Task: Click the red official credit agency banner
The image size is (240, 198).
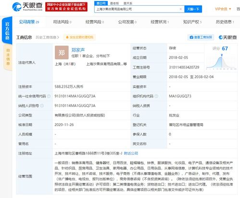Action: [x=66, y=7]
